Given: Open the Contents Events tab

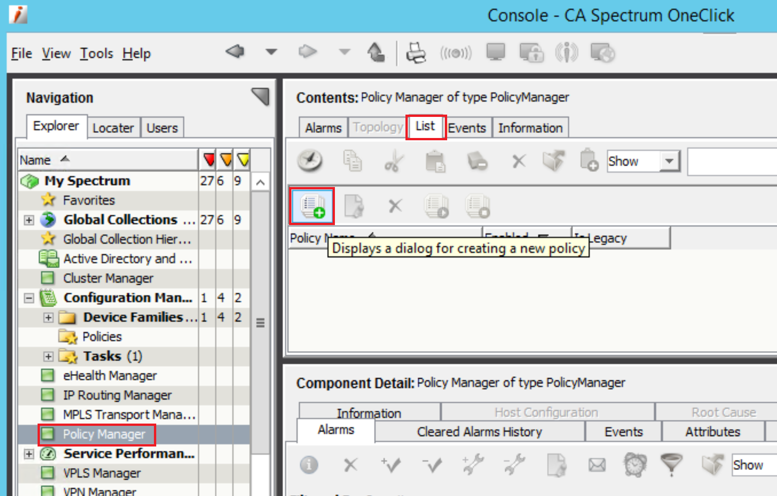Looking at the screenshot, I should (467, 127).
